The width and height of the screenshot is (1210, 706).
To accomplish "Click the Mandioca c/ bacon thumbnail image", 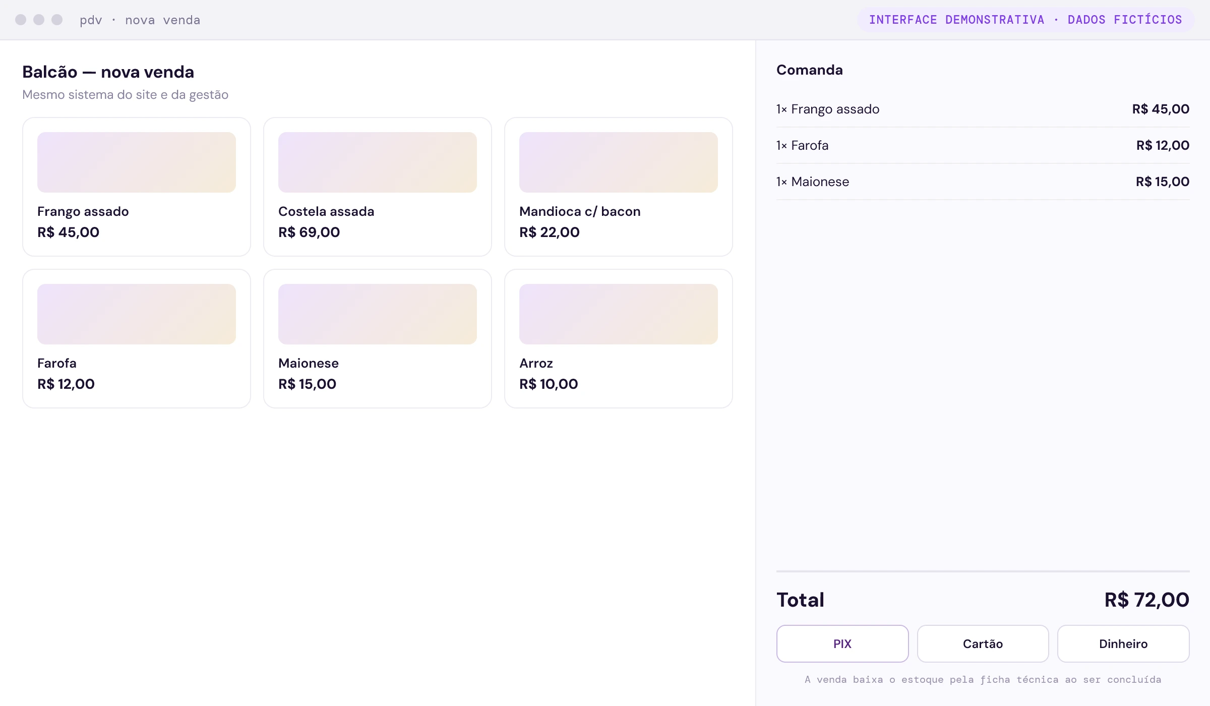I will tap(619, 162).
